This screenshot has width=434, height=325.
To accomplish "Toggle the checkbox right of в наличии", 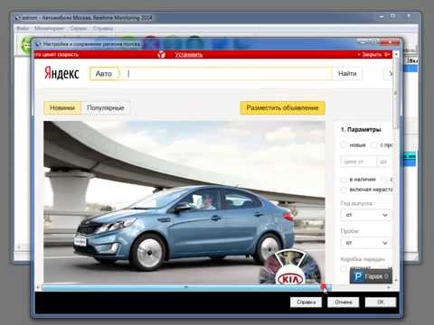I will [385, 180].
